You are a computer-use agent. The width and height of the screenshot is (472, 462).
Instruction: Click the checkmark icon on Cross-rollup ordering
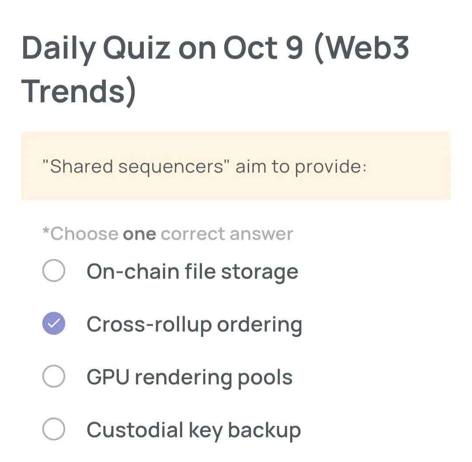53,324
